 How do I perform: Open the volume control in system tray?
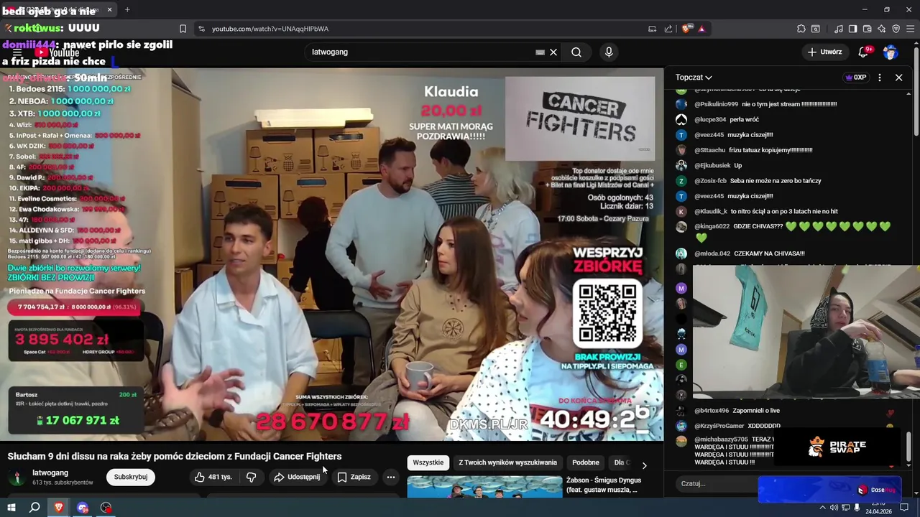834,508
